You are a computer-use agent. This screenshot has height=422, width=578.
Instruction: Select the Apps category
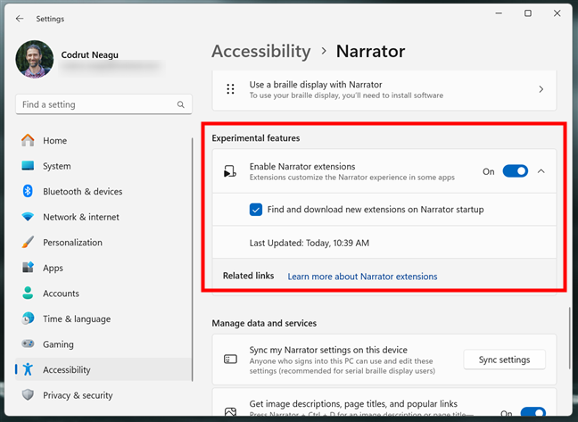click(x=103, y=268)
